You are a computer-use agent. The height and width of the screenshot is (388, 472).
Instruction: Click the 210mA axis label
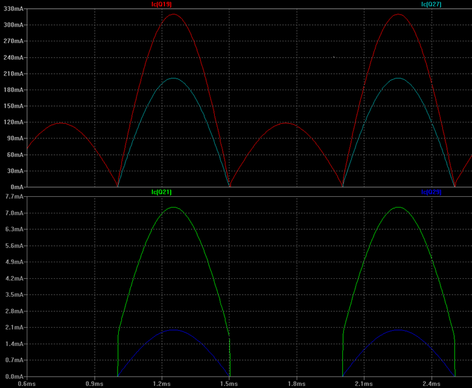click(13, 74)
